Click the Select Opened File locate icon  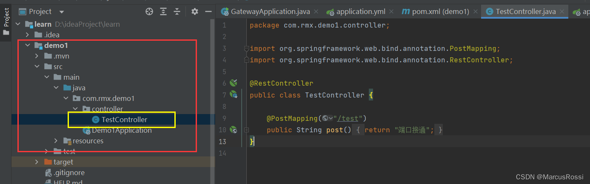(x=149, y=11)
